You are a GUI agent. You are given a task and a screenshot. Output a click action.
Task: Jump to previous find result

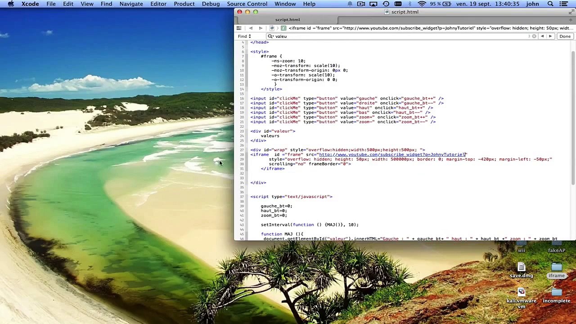[x=542, y=36]
